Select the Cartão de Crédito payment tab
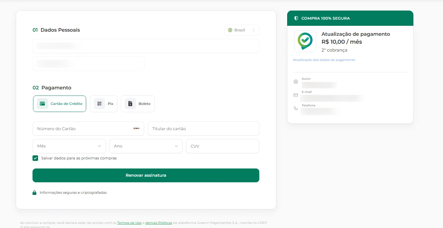 [x=59, y=104]
